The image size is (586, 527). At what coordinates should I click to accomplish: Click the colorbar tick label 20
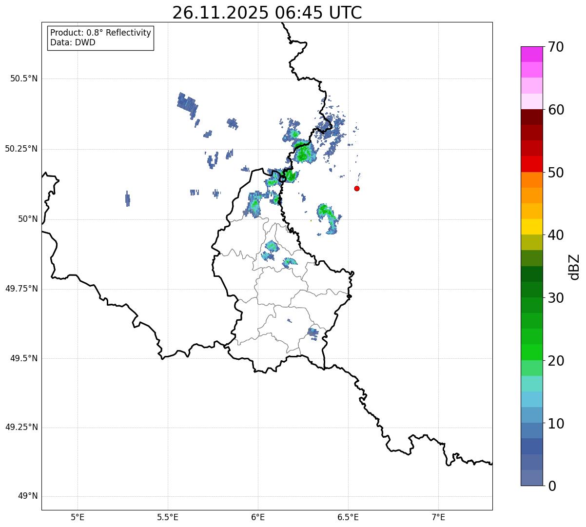coord(556,361)
